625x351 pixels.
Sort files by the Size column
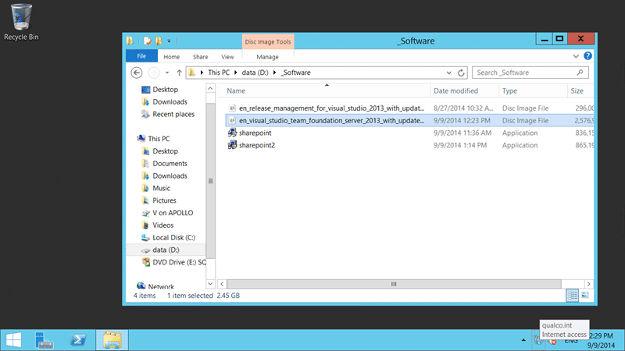coord(580,90)
